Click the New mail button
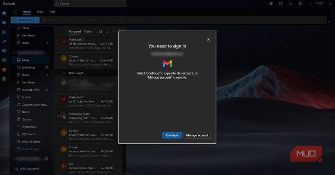The image size is (335, 175). point(22,20)
